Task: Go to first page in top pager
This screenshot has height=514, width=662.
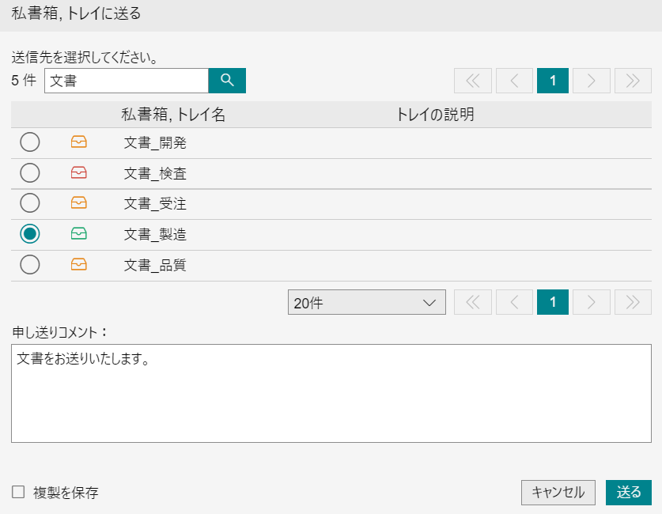Action: coord(473,81)
